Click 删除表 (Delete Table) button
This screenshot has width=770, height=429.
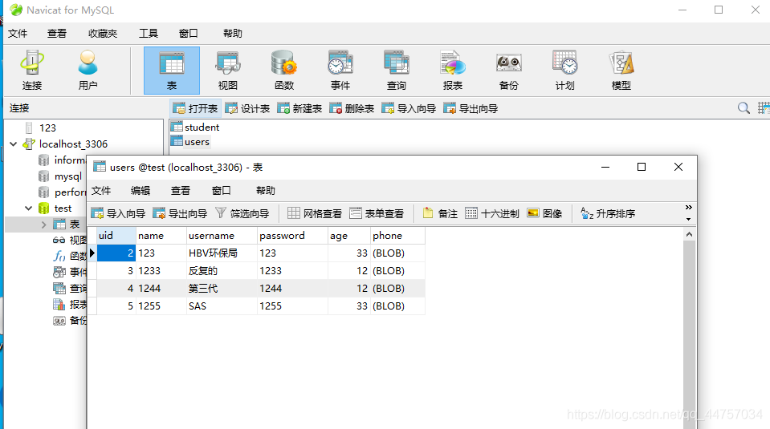[352, 108]
